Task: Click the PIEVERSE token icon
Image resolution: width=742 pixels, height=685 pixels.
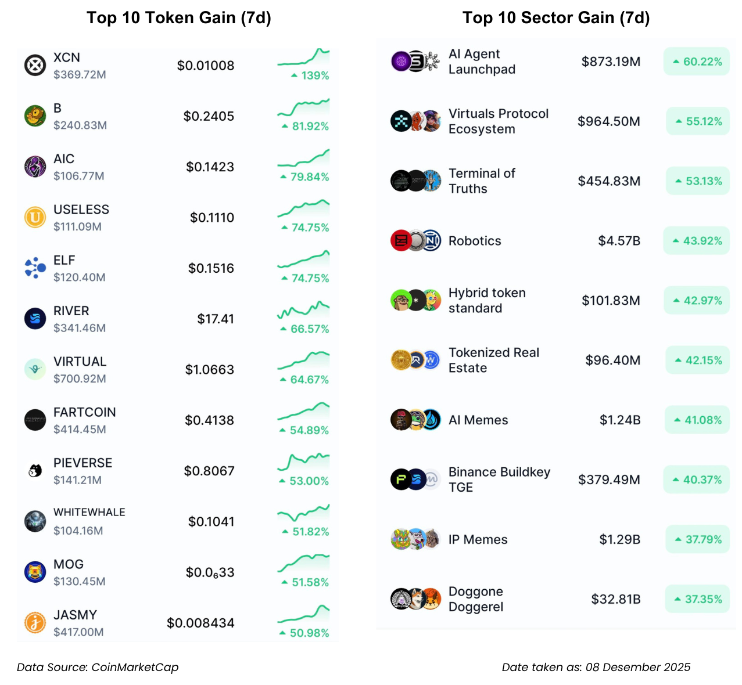Action: tap(35, 471)
